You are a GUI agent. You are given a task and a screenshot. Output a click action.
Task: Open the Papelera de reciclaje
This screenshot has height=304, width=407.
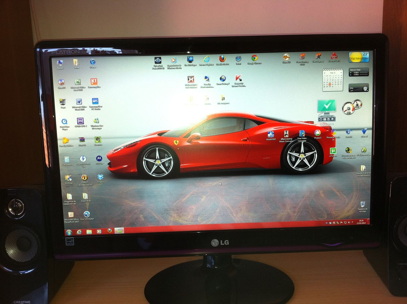click(x=363, y=205)
